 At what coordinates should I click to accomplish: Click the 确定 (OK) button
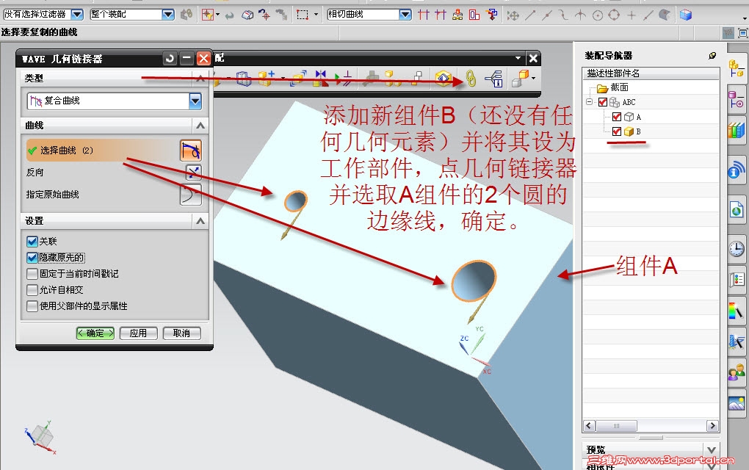click(95, 333)
